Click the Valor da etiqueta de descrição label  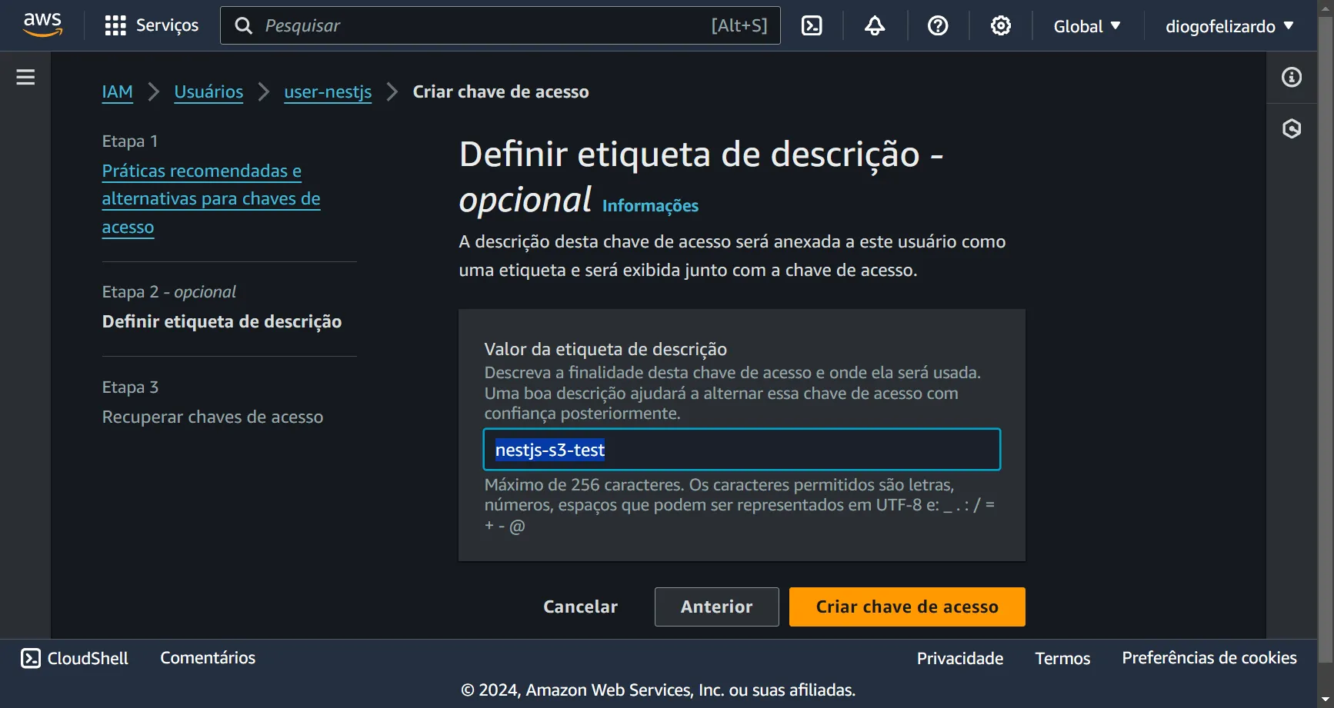coord(605,349)
